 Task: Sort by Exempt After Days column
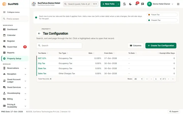click(x=166, y=53)
